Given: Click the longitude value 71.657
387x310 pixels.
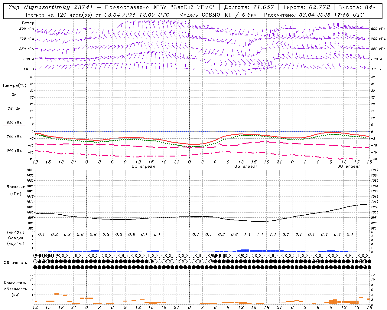Looking at the screenshot, I should (263, 7).
